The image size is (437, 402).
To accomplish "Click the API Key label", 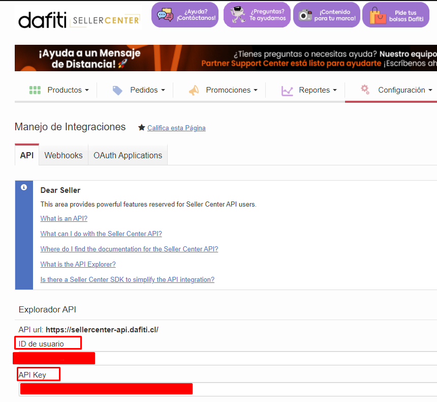I will (x=33, y=375).
